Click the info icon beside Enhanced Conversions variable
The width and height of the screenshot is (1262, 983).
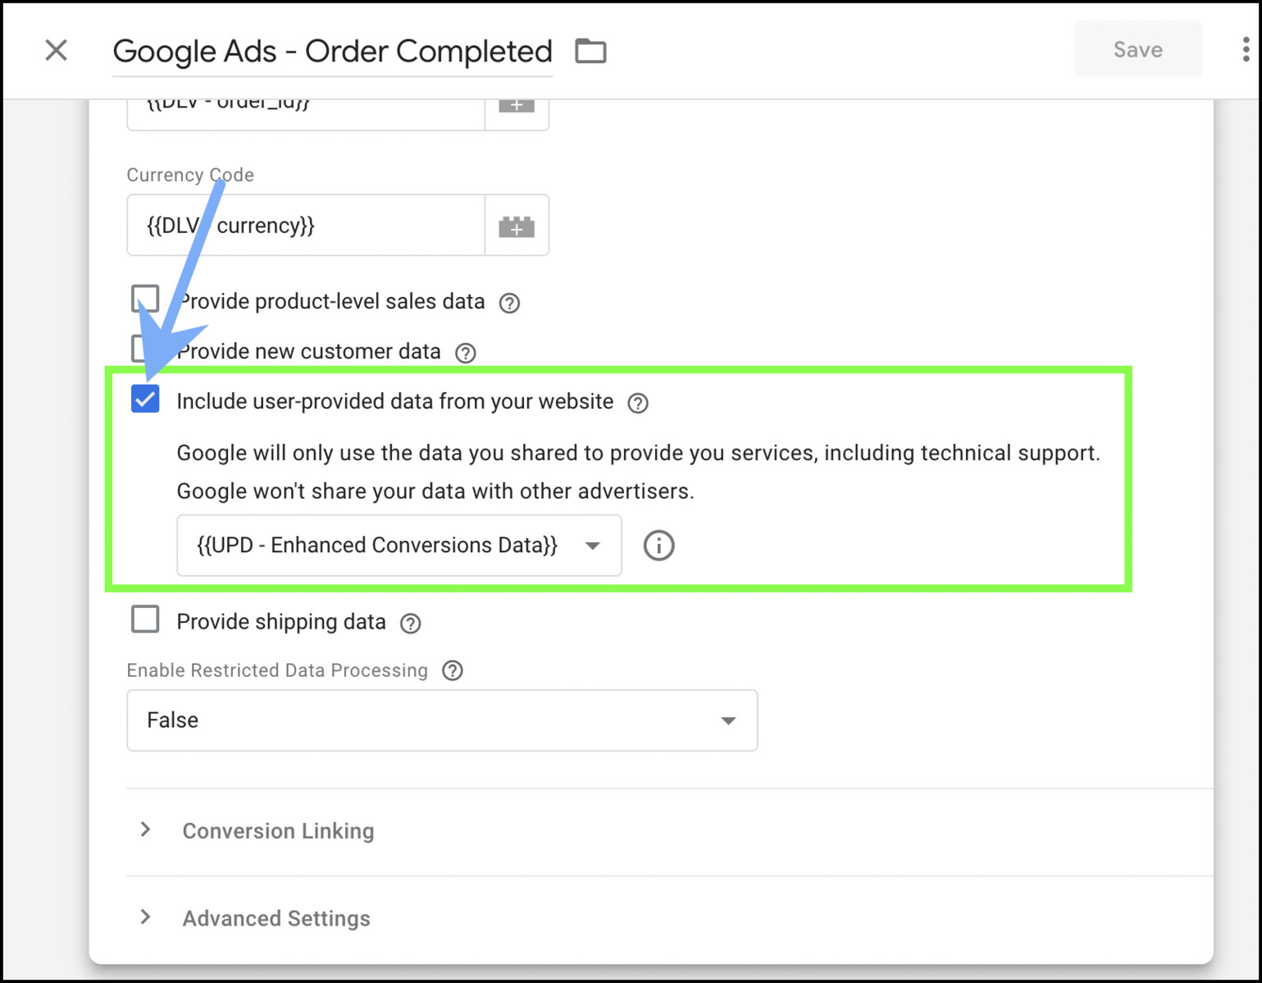tap(658, 545)
